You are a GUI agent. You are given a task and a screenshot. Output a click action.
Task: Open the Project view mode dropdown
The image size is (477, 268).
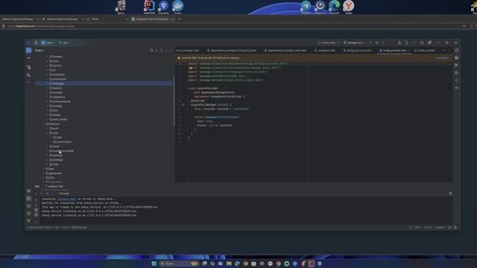click(40, 51)
